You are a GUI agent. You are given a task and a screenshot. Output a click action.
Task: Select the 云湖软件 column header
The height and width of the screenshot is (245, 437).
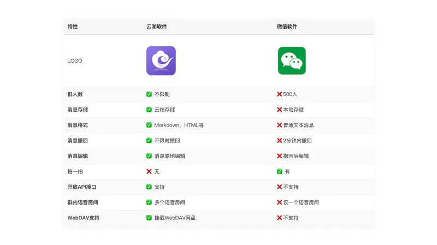pyautogui.click(x=157, y=26)
